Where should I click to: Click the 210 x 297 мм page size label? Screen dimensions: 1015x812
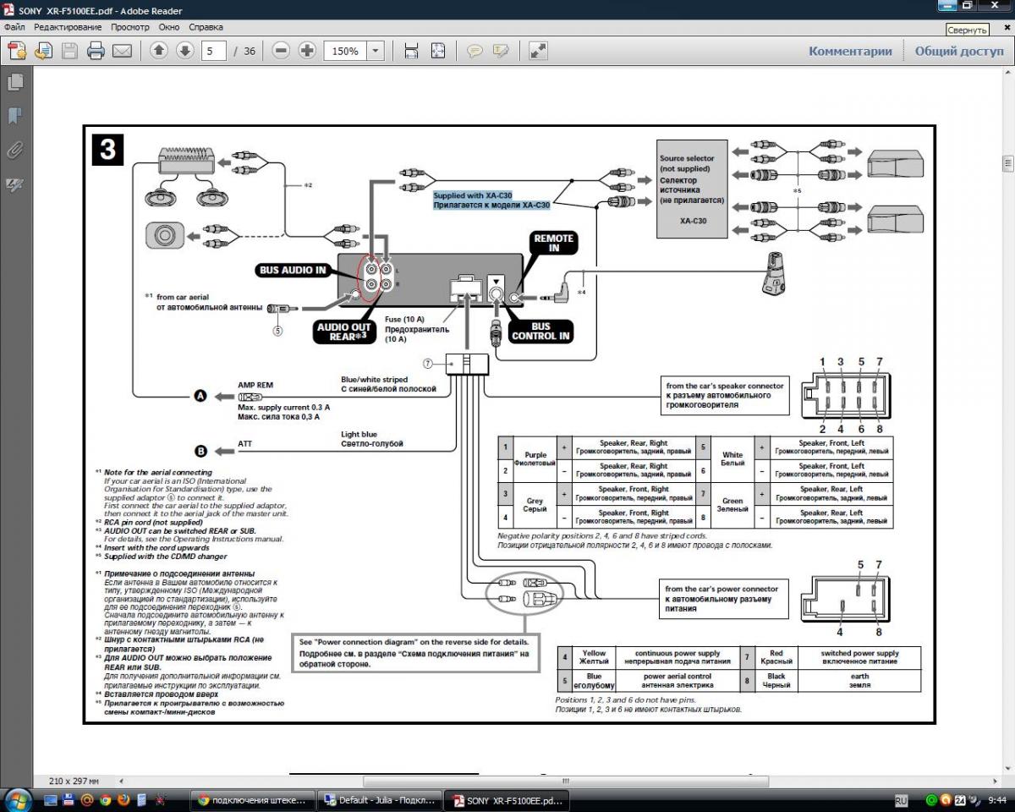[x=74, y=781]
